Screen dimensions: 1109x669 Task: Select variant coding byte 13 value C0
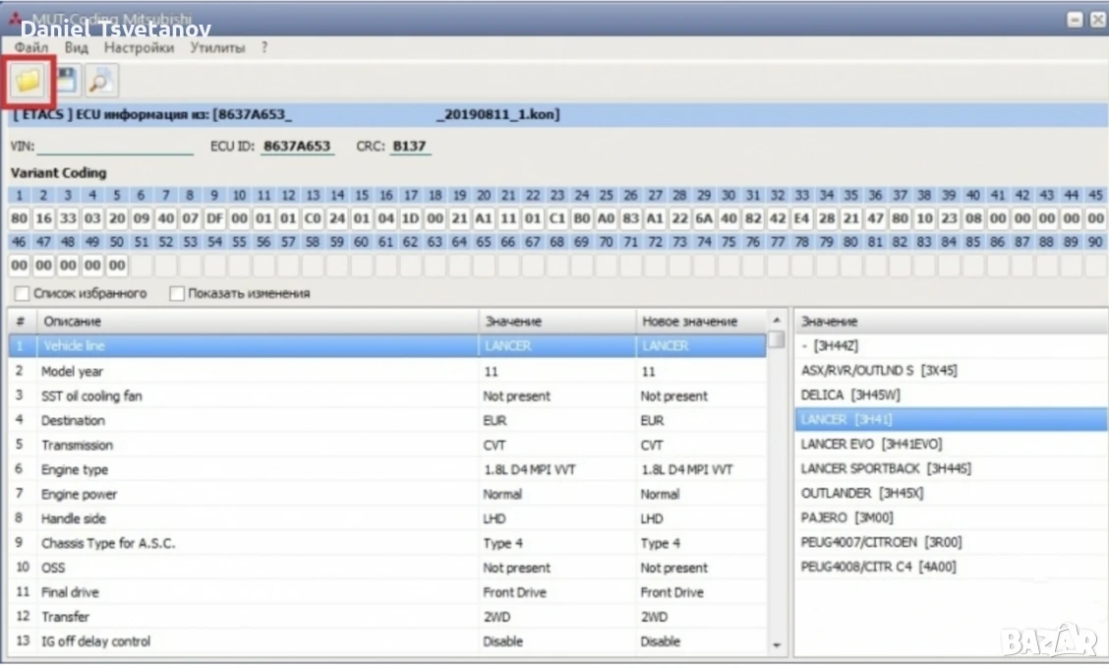[x=312, y=218]
